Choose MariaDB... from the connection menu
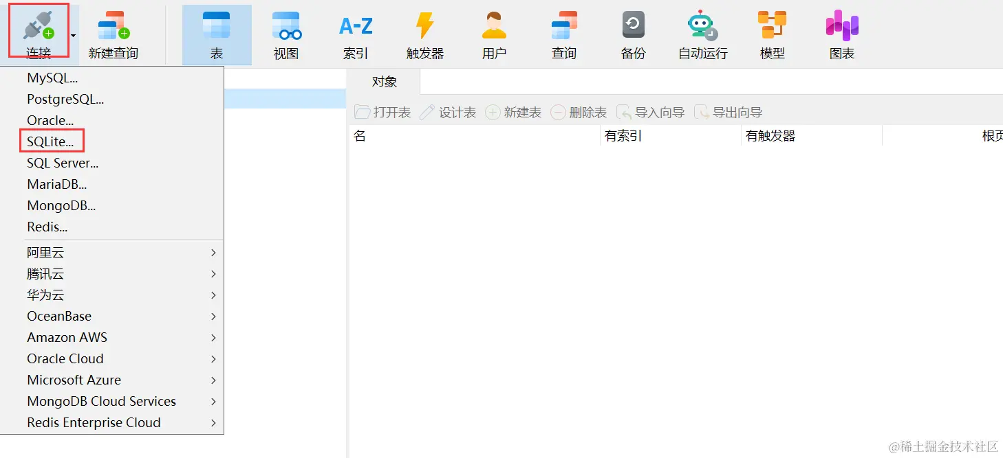1003x458 pixels. pos(113,185)
